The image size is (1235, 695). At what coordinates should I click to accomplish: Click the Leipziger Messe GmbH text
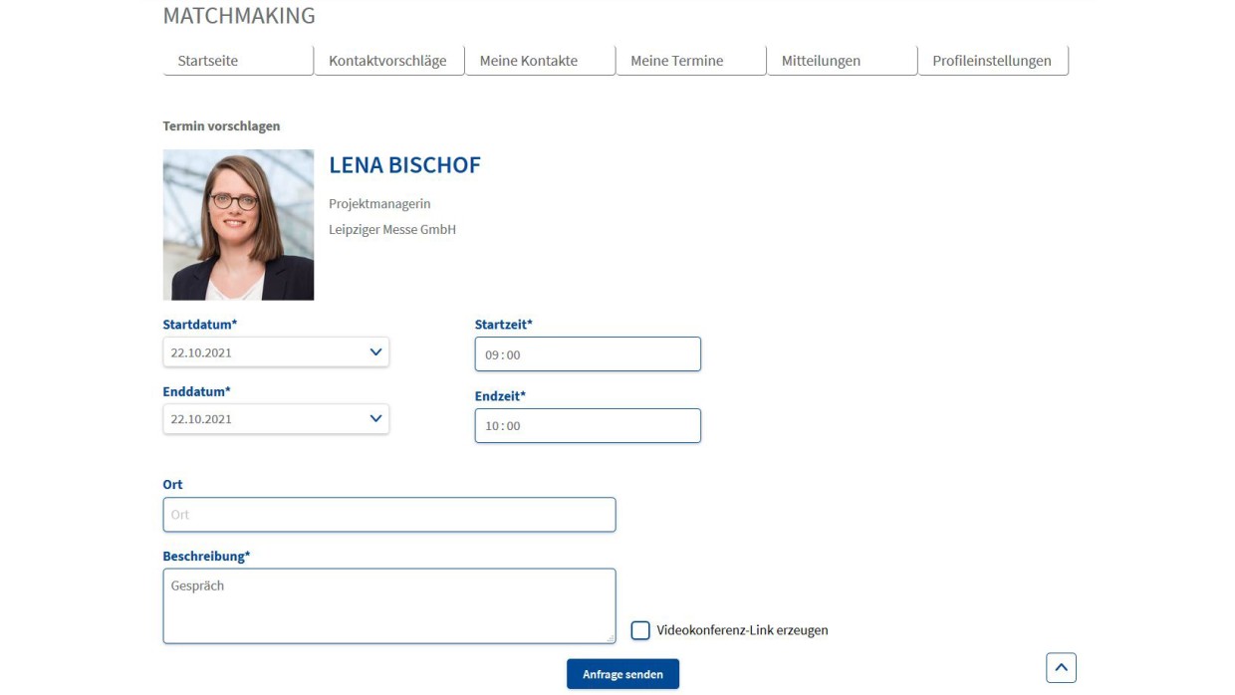[392, 230]
